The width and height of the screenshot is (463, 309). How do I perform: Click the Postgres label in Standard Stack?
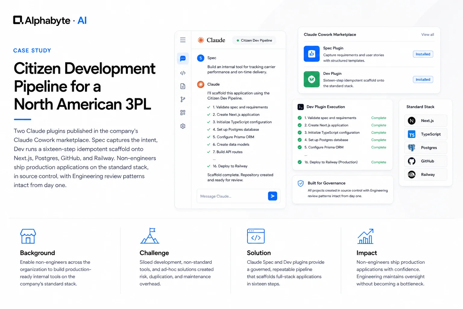(x=429, y=148)
